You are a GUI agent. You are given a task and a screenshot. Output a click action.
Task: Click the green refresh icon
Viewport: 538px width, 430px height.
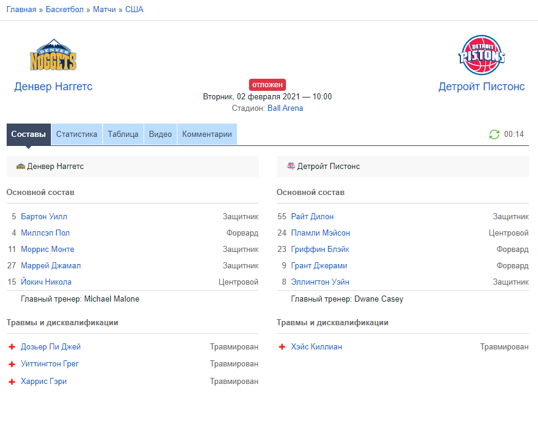494,134
